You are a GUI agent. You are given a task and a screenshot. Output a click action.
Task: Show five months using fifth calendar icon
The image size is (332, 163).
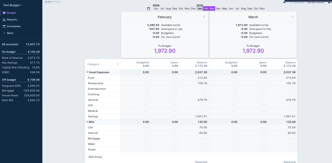tap(59, 2)
